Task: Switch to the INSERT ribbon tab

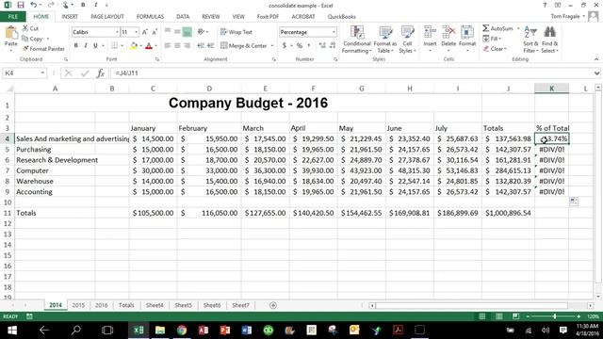Action: (x=70, y=17)
